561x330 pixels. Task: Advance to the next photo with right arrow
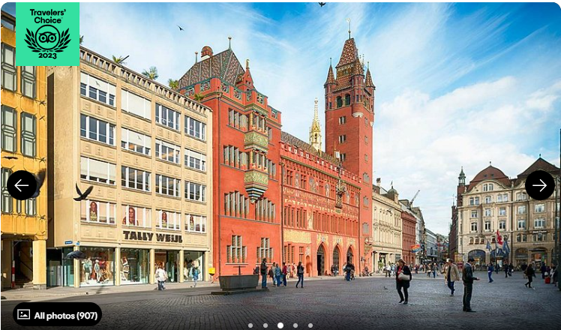click(x=539, y=185)
